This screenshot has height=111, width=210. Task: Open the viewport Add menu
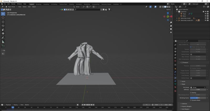point(29,7)
